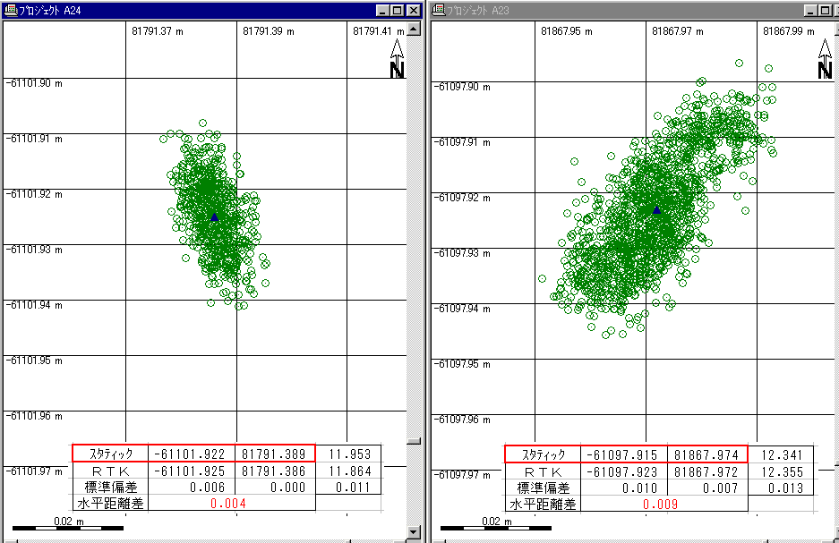Screen dimensions: 839x543
Task: Click the スタティック label in the A24 table
Action: [x=111, y=454]
